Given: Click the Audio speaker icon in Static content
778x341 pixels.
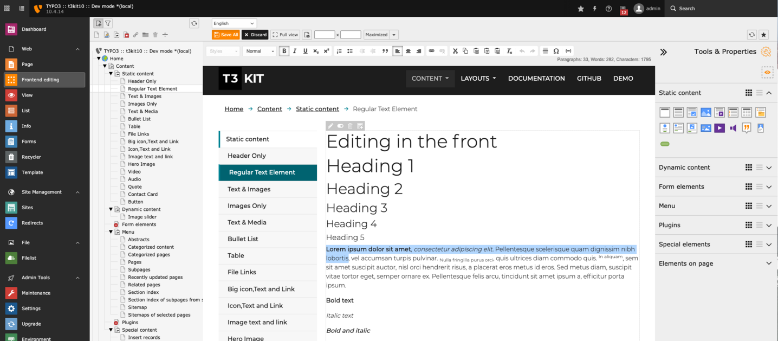Looking at the screenshot, I should 732,127.
